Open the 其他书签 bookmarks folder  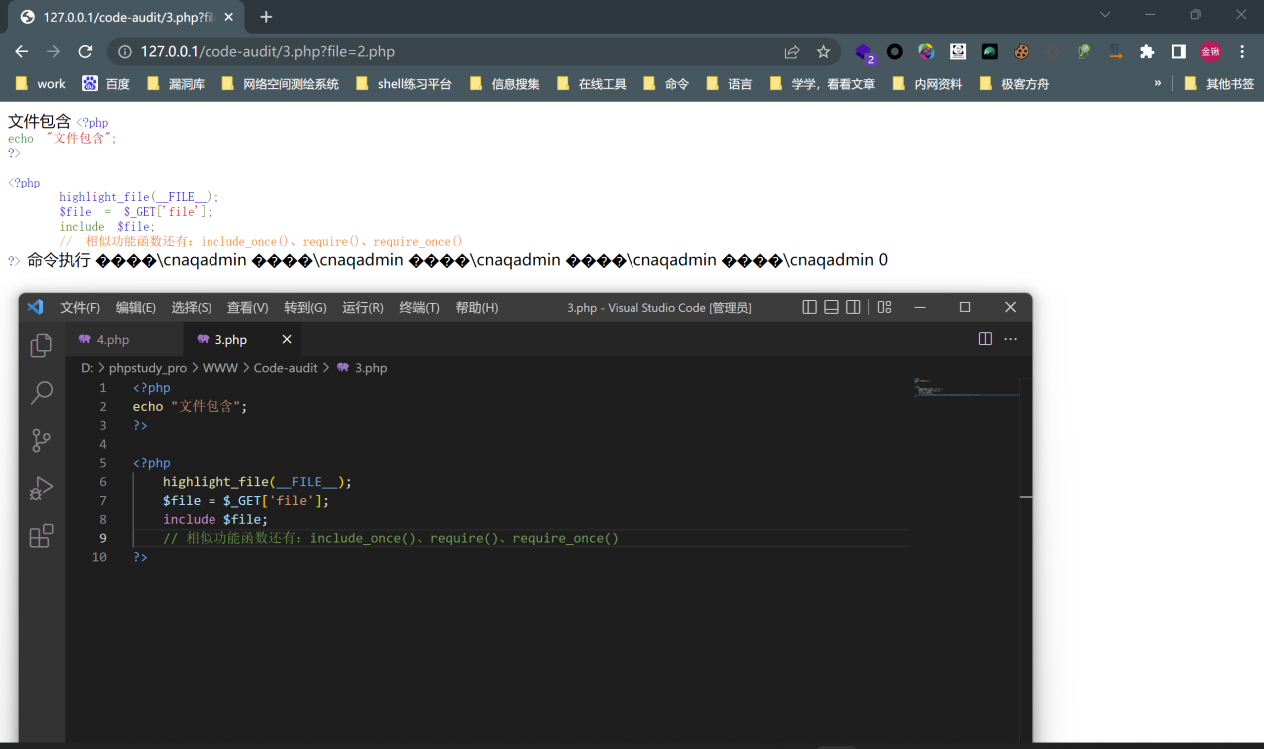pos(1219,84)
